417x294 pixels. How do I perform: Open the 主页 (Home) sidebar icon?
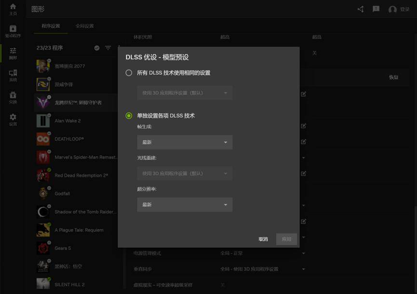tap(13, 9)
